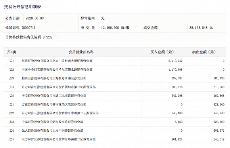This screenshot has width=230, height=148.
Task: Select the 0 buy amount in 卖4 row
Action: (x=182, y=131)
